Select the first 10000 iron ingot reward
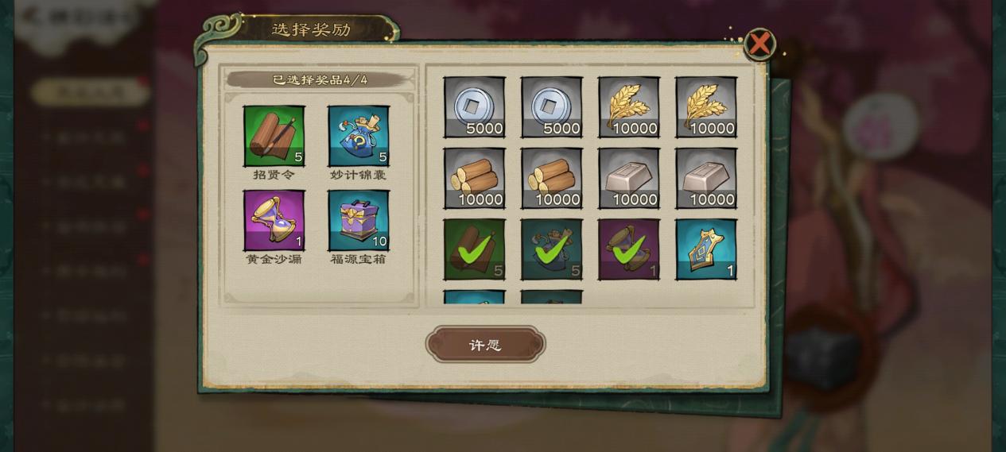The width and height of the screenshot is (1006, 452). [628, 179]
